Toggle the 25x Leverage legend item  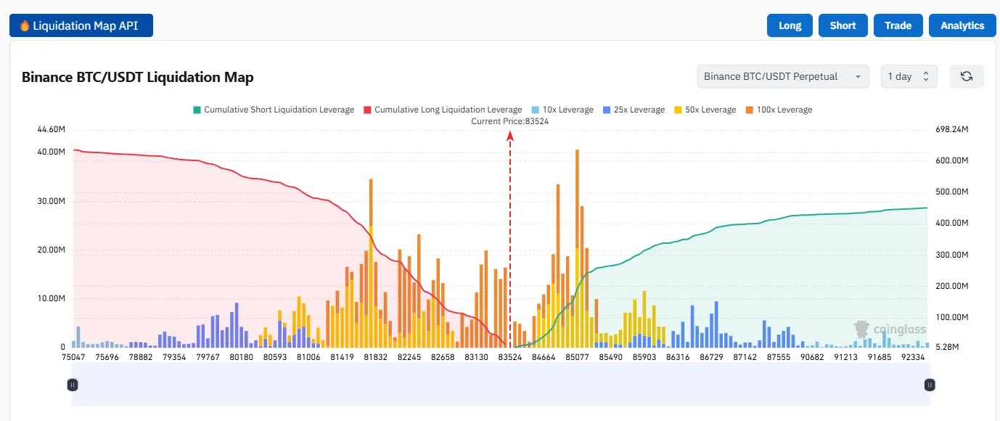(634, 110)
